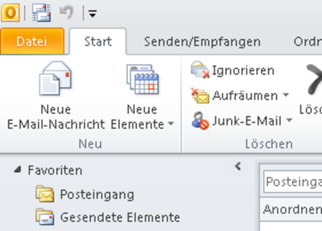Create a Neue E-Mail-Nachricht

(x=56, y=95)
